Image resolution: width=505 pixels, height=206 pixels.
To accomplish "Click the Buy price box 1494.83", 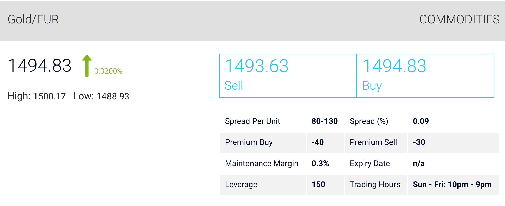I will point(425,76).
